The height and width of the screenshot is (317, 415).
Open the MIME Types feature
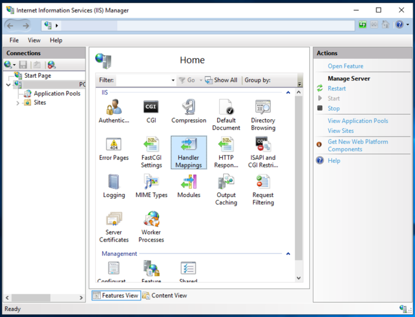click(x=151, y=186)
